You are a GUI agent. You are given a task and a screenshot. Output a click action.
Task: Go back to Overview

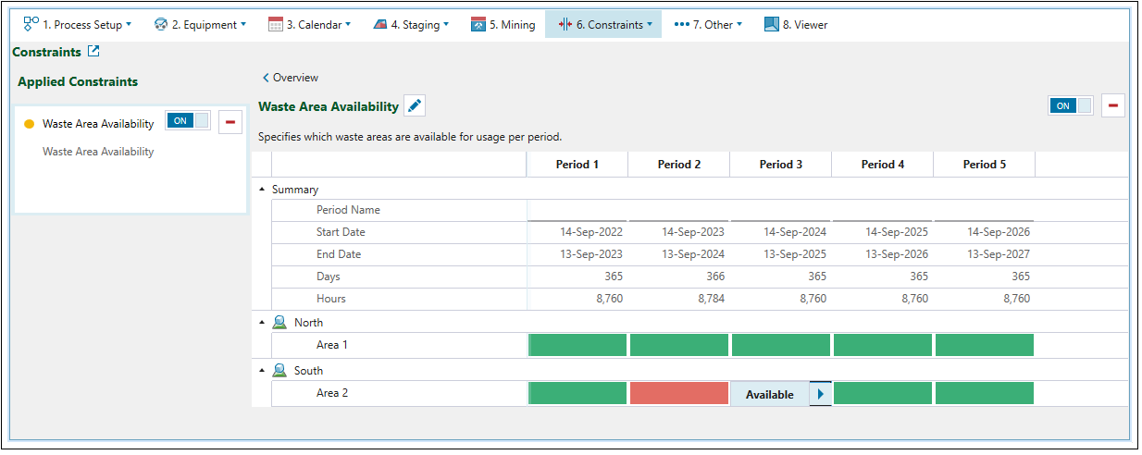(291, 78)
